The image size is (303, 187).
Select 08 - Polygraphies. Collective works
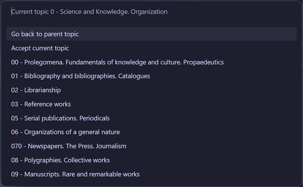pos(151,160)
